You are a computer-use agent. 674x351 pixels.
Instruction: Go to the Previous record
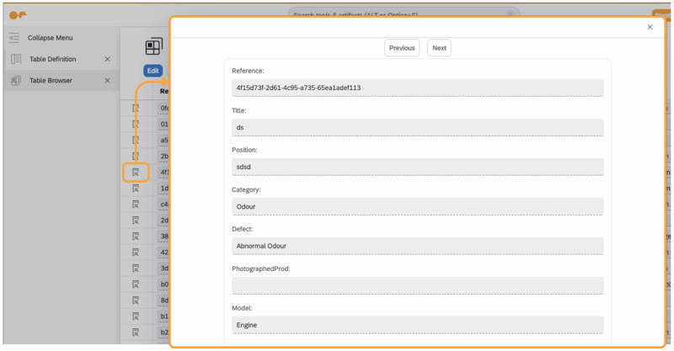(402, 48)
